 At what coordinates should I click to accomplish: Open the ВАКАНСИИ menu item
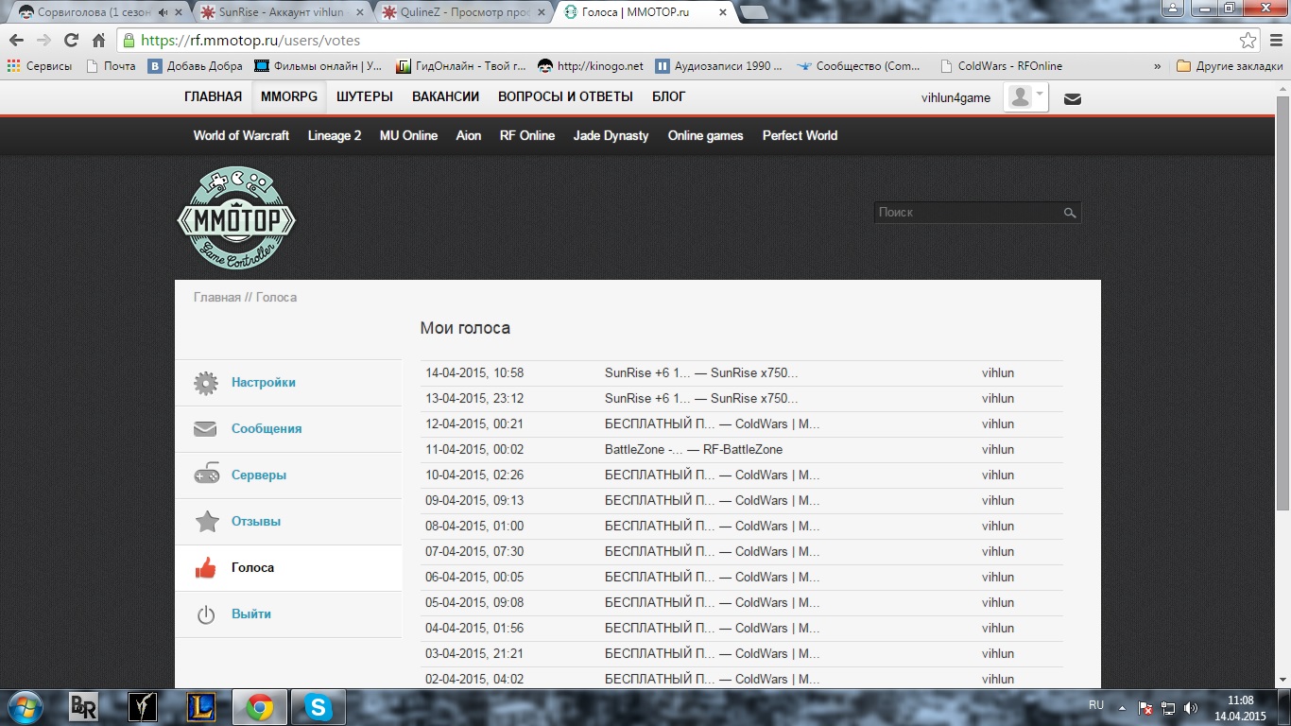point(446,96)
